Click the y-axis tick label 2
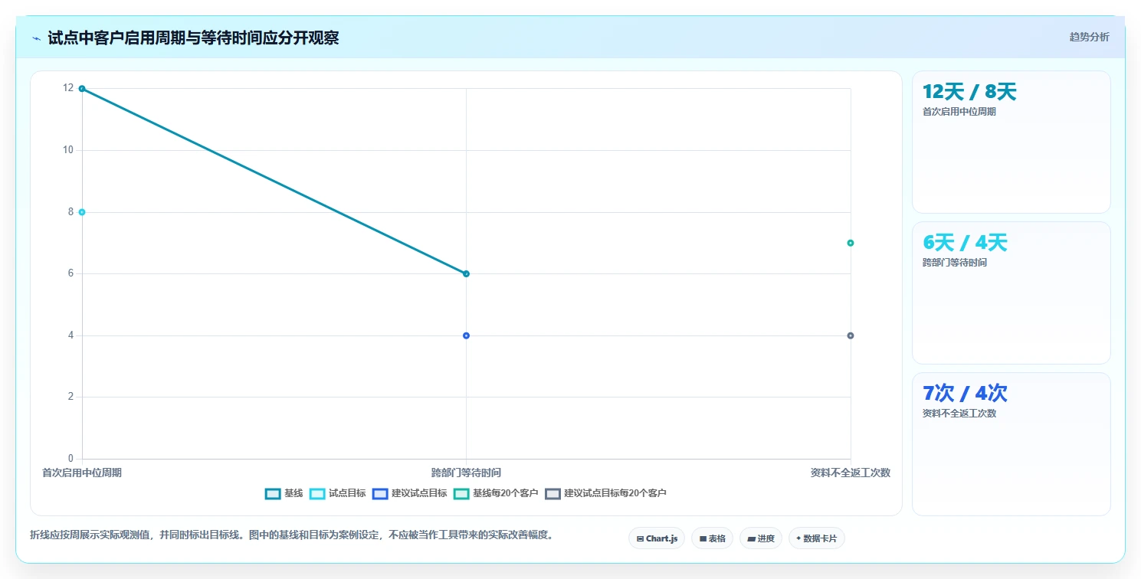1141x579 pixels. click(70, 397)
